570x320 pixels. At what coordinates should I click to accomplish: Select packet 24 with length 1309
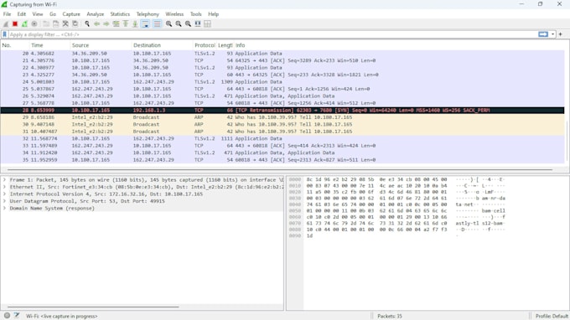[282, 82]
